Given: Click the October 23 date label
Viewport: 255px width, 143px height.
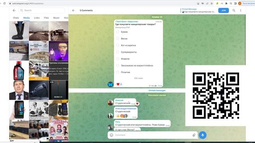Looking at the screenshot, I should tap(157, 17).
